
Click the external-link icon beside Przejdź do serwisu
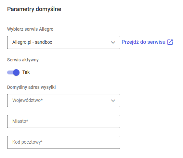pos(170,42)
